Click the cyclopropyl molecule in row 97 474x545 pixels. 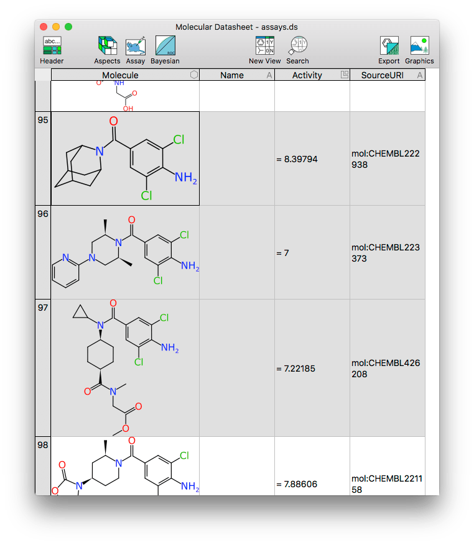tap(125, 368)
